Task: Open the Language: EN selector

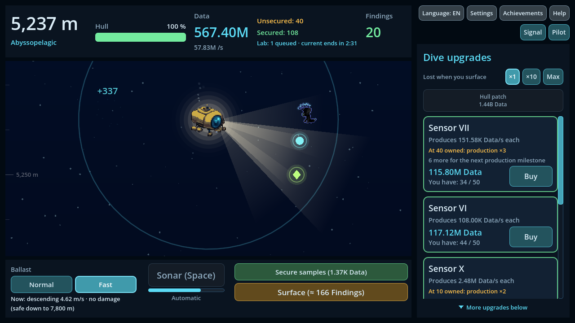Action: coord(441,13)
